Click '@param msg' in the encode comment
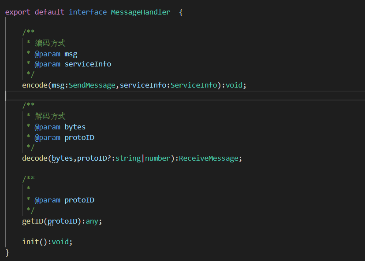Viewport: 365px width, 261px height. 56,54
